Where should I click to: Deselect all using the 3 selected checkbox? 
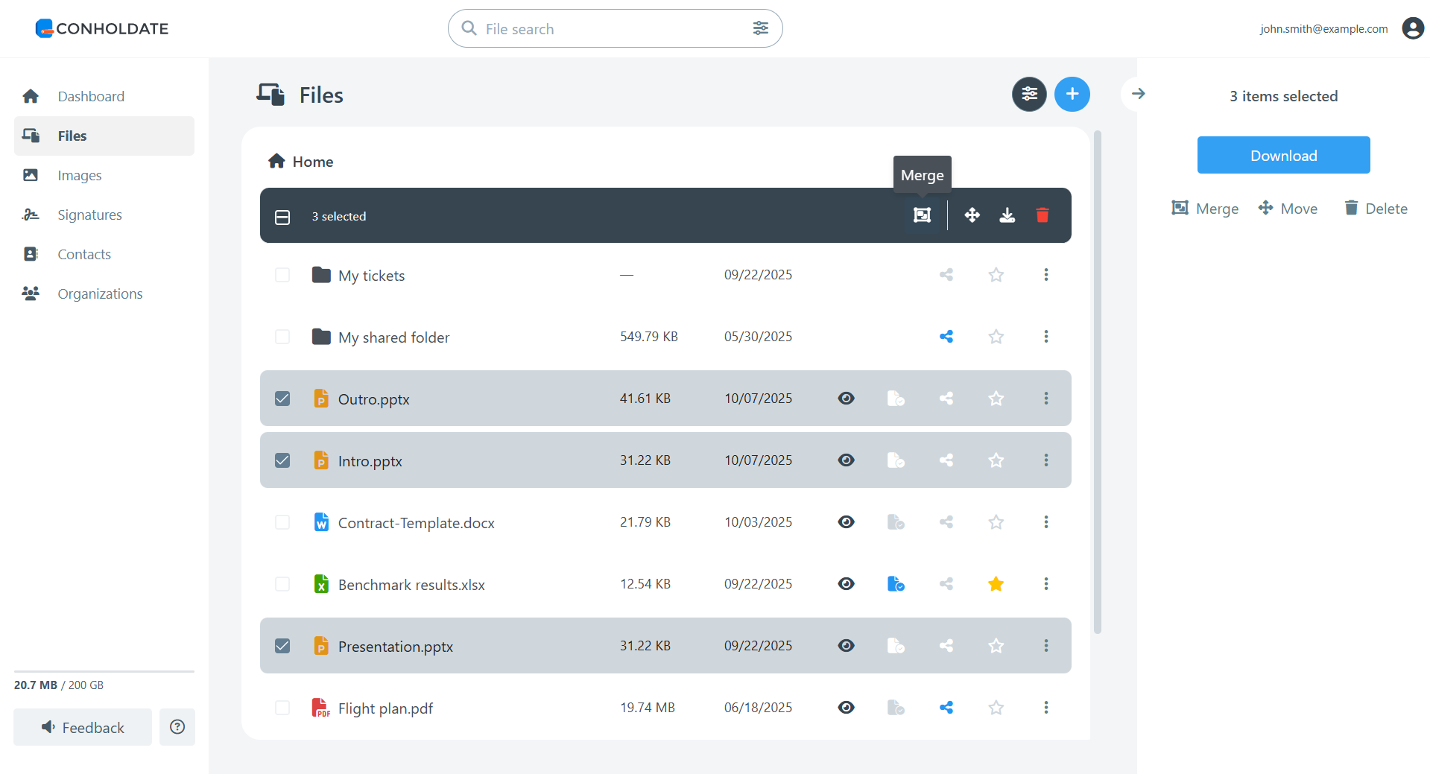(282, 217)
